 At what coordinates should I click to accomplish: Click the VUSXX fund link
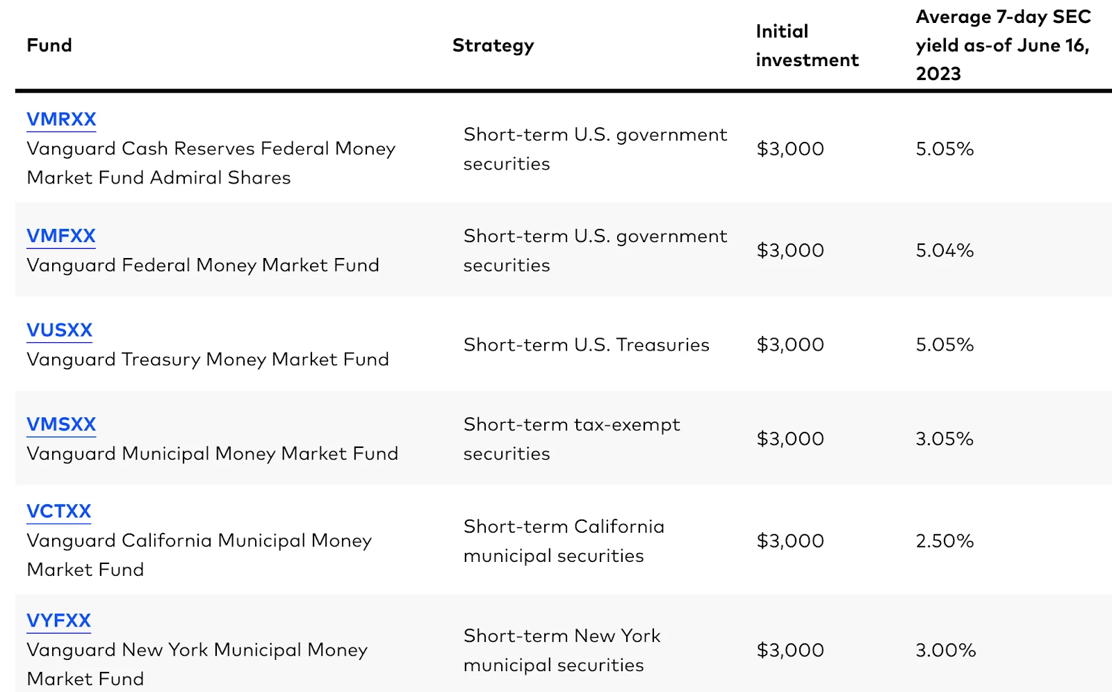[60, 330]
